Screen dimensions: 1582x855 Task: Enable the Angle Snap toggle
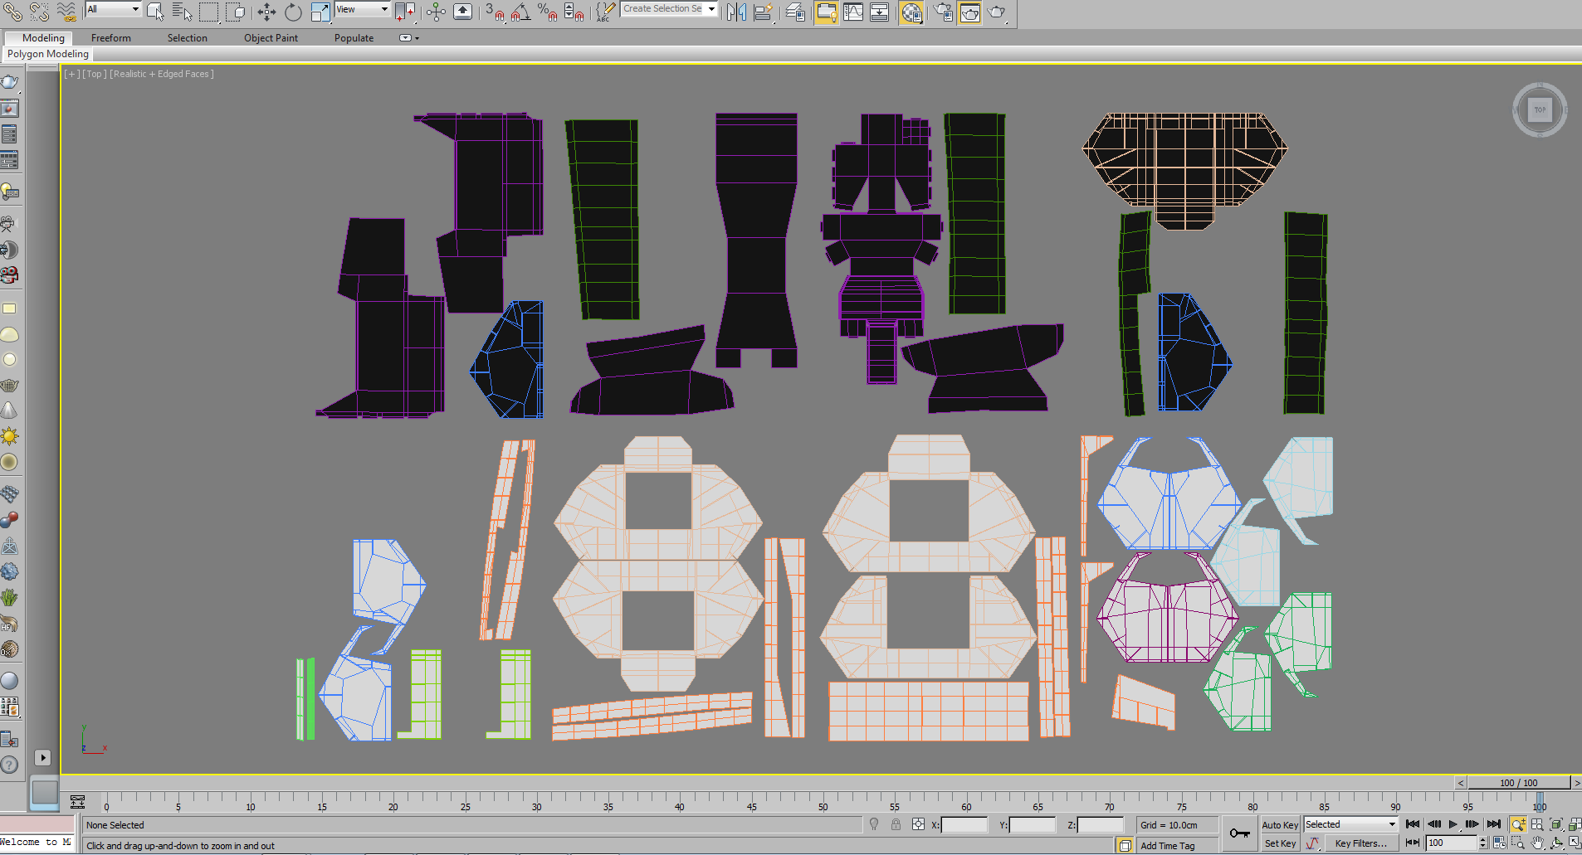pyautogui.click(x=520, y=12)
